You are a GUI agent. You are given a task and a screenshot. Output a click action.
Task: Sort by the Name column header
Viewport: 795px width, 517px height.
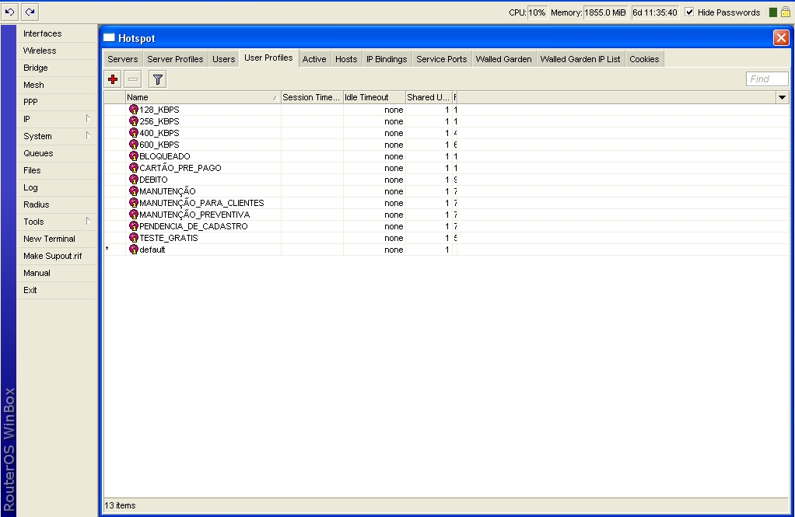tap(203, 97)
